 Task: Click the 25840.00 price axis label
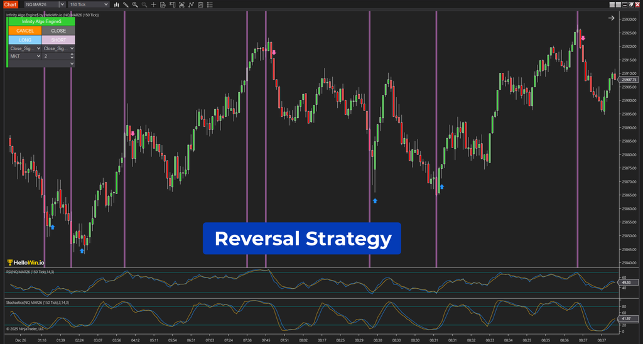(629, 263)
